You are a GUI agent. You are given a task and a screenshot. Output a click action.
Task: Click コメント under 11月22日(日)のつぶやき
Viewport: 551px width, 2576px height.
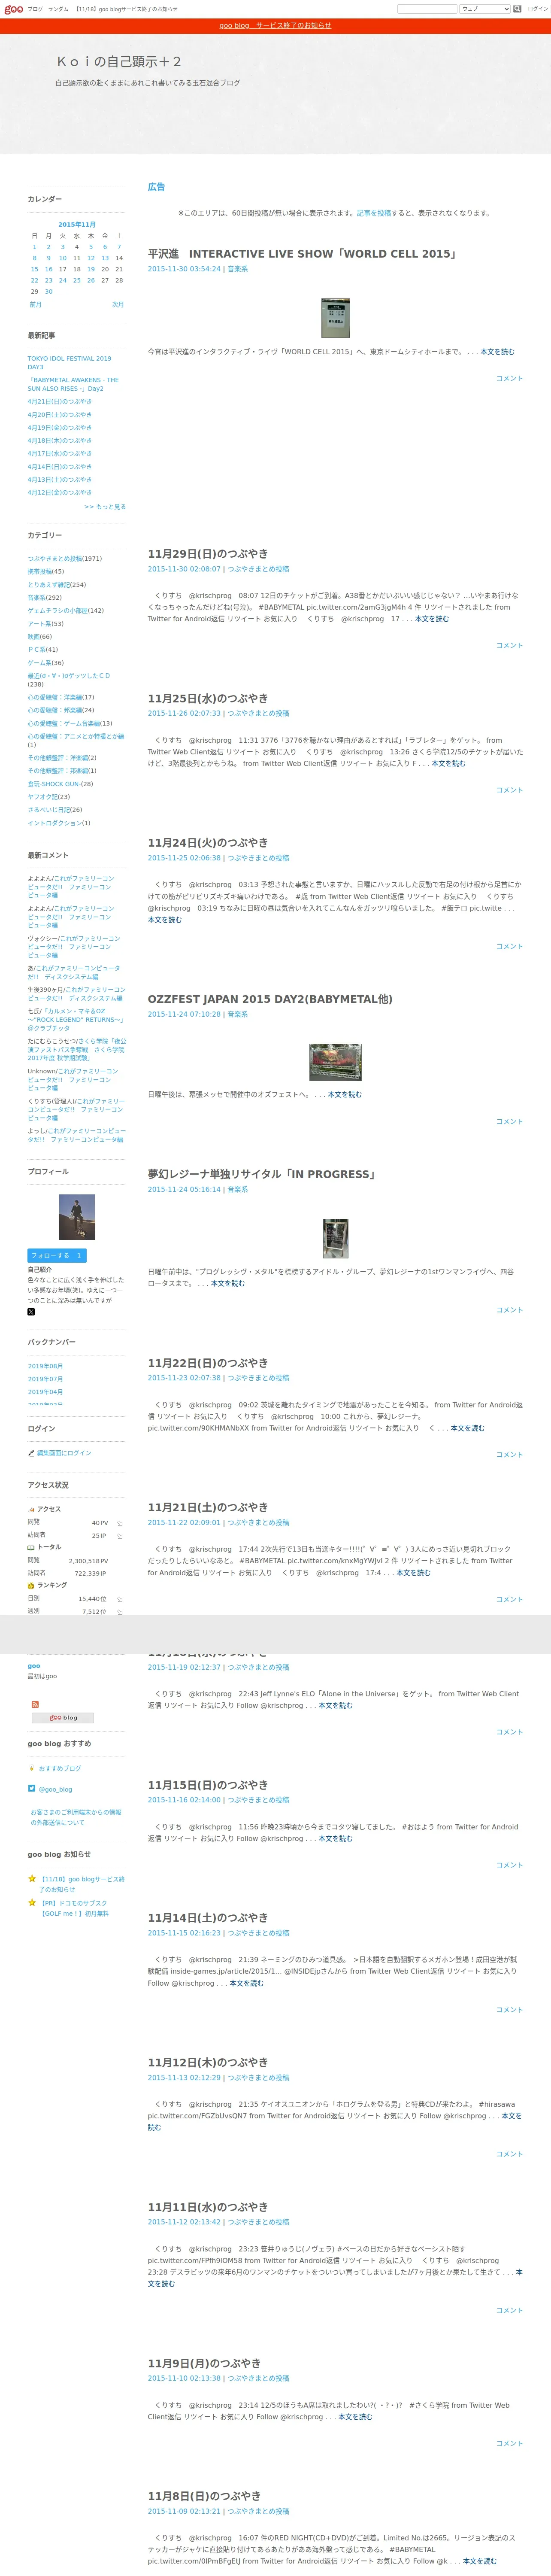coord(510,1455)
